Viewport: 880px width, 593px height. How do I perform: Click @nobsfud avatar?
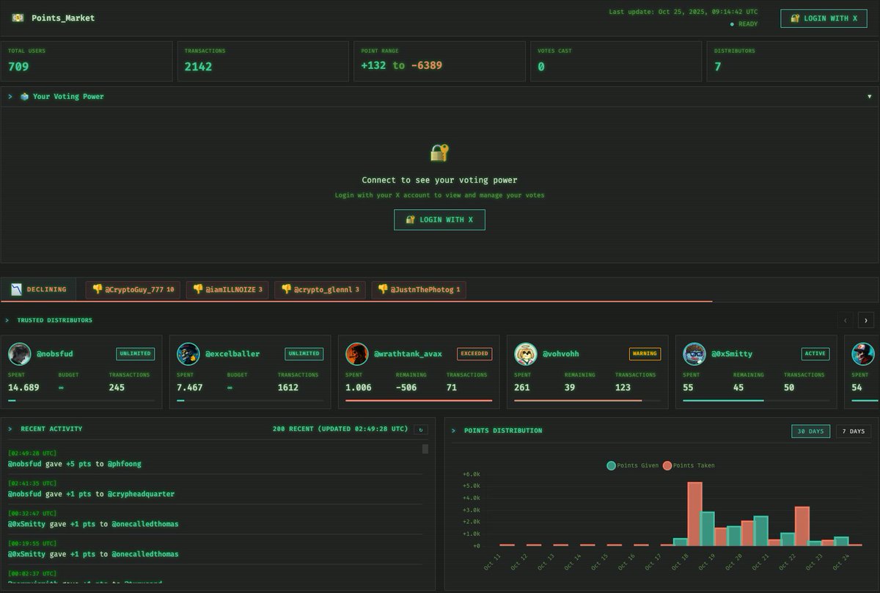20,354
